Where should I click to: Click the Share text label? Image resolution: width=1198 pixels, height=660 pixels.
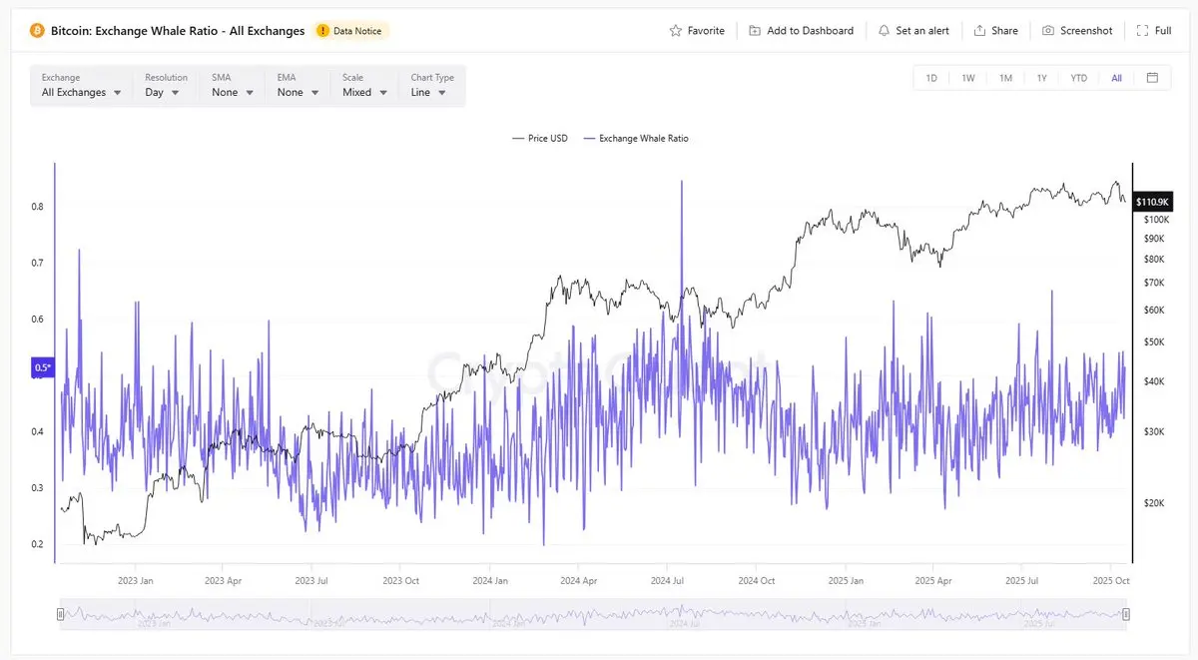1004,31
